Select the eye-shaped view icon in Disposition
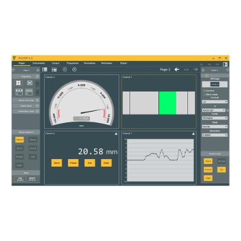241x241 pixels. [30, 83]
